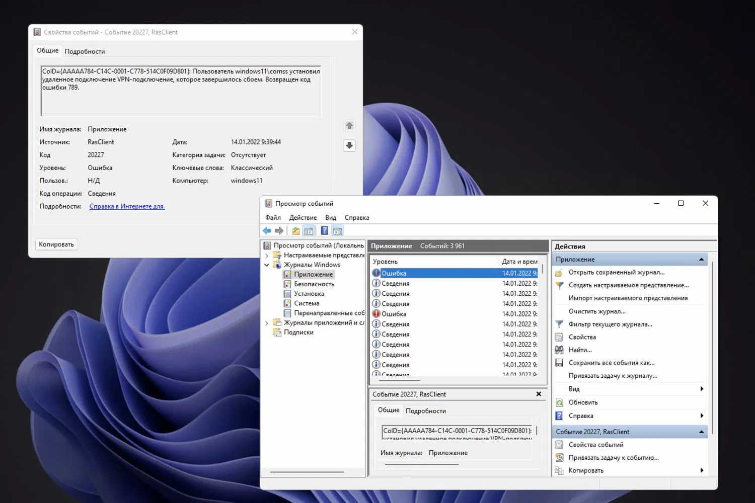Expand the Журналы приложений и служб node

[267, 323]
